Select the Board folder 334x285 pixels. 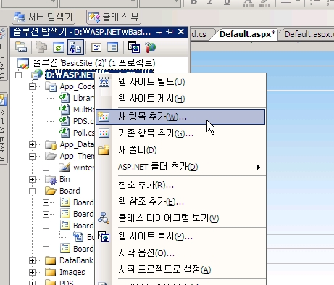click(x=70, y=191)
